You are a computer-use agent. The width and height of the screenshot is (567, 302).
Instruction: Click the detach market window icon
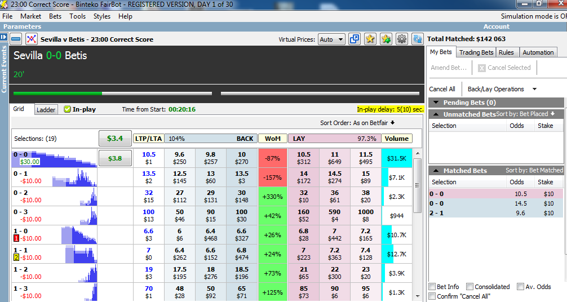(x=355, y=39)
